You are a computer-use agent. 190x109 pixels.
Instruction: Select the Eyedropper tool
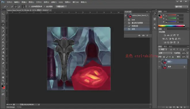(x=3, y=31)
